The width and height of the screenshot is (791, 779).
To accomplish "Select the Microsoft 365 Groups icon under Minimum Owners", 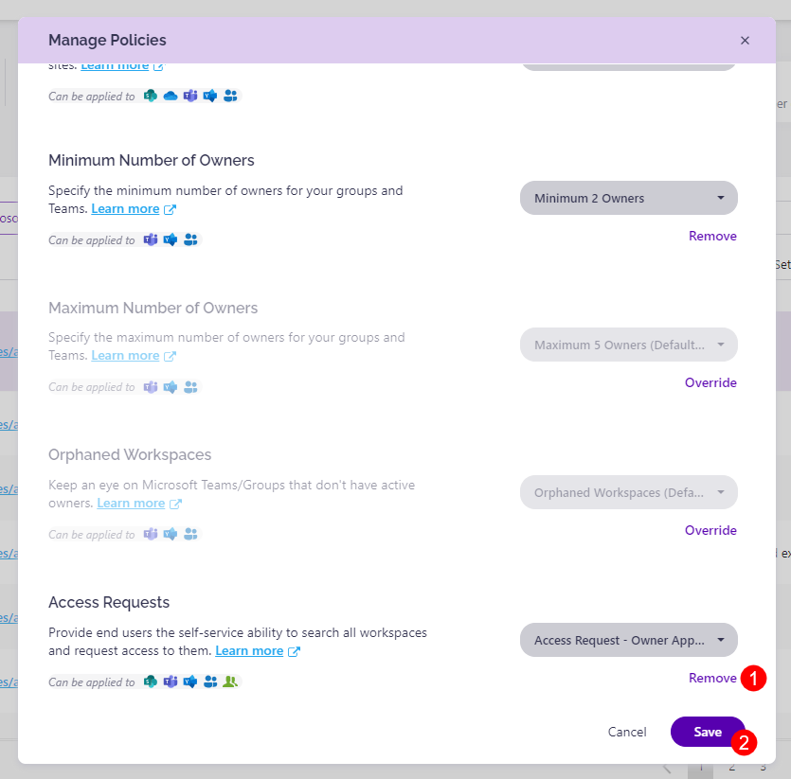I will 189,239.
